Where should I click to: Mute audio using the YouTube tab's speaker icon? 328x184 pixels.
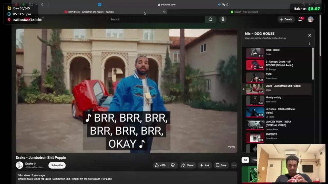click(164, 12)
